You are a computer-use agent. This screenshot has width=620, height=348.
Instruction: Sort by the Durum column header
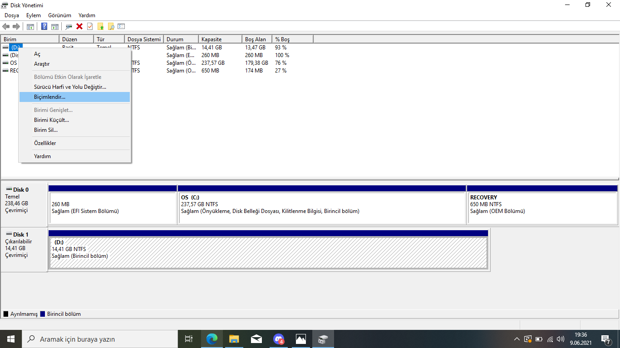point(181,39)
